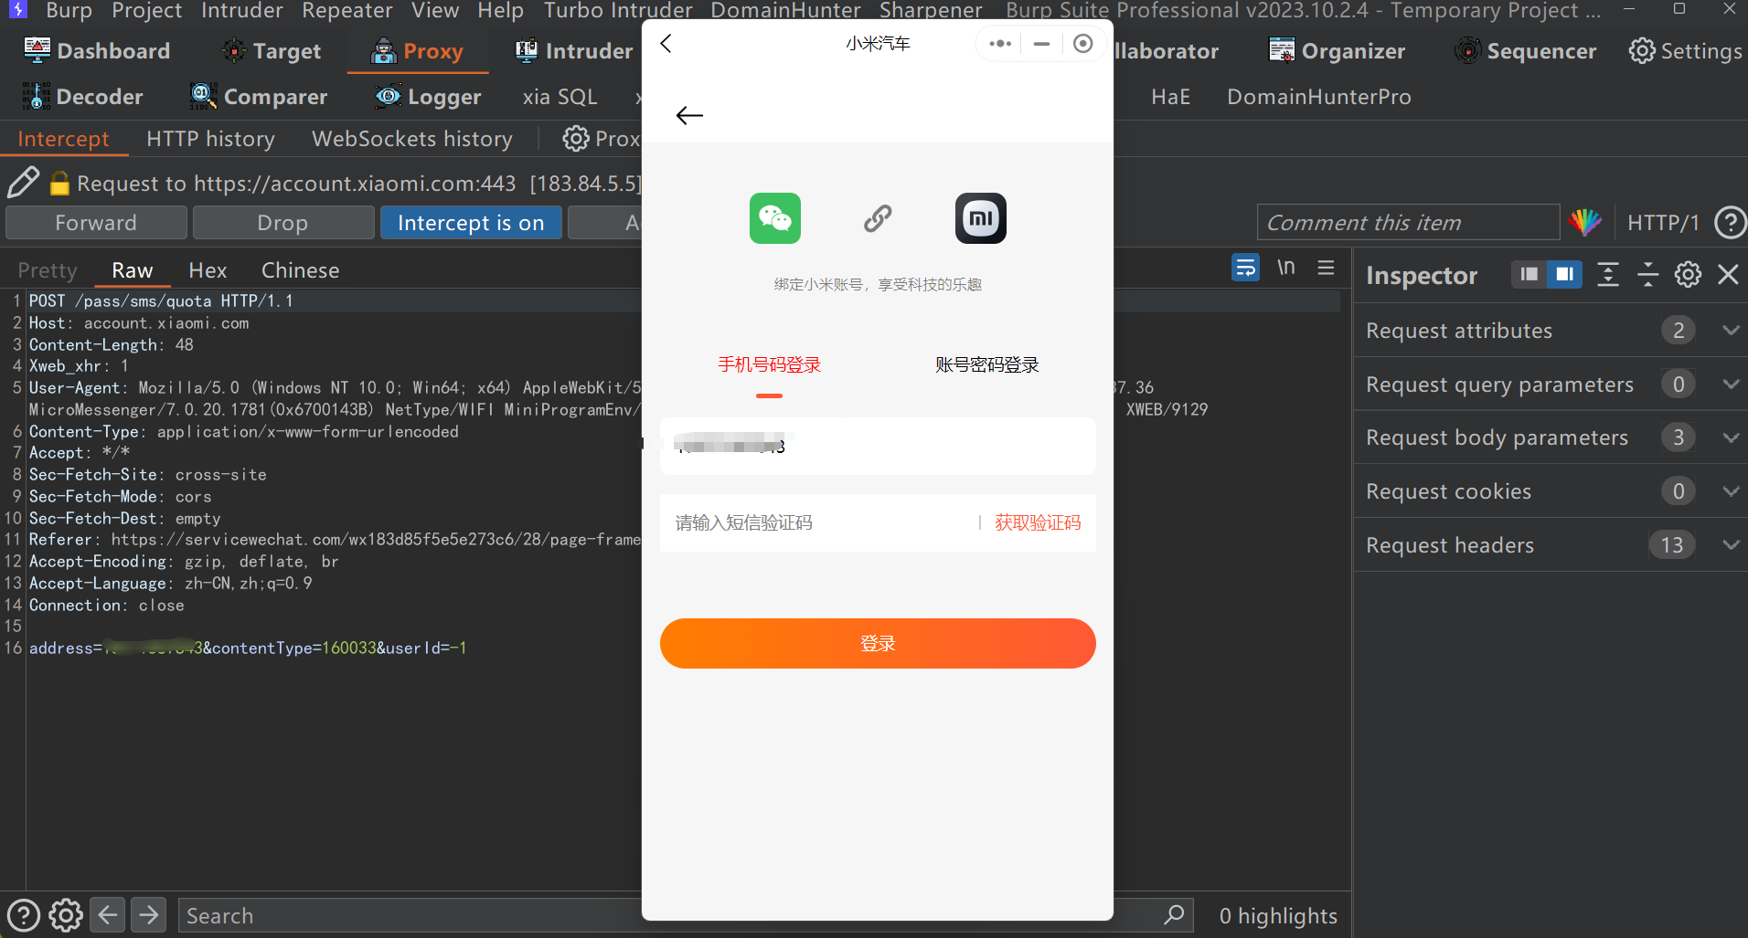The height and width of the screenshot is (938, 1748).
Task: Click 获取验证码 to request SMS code
Action: click(1038, 522)
